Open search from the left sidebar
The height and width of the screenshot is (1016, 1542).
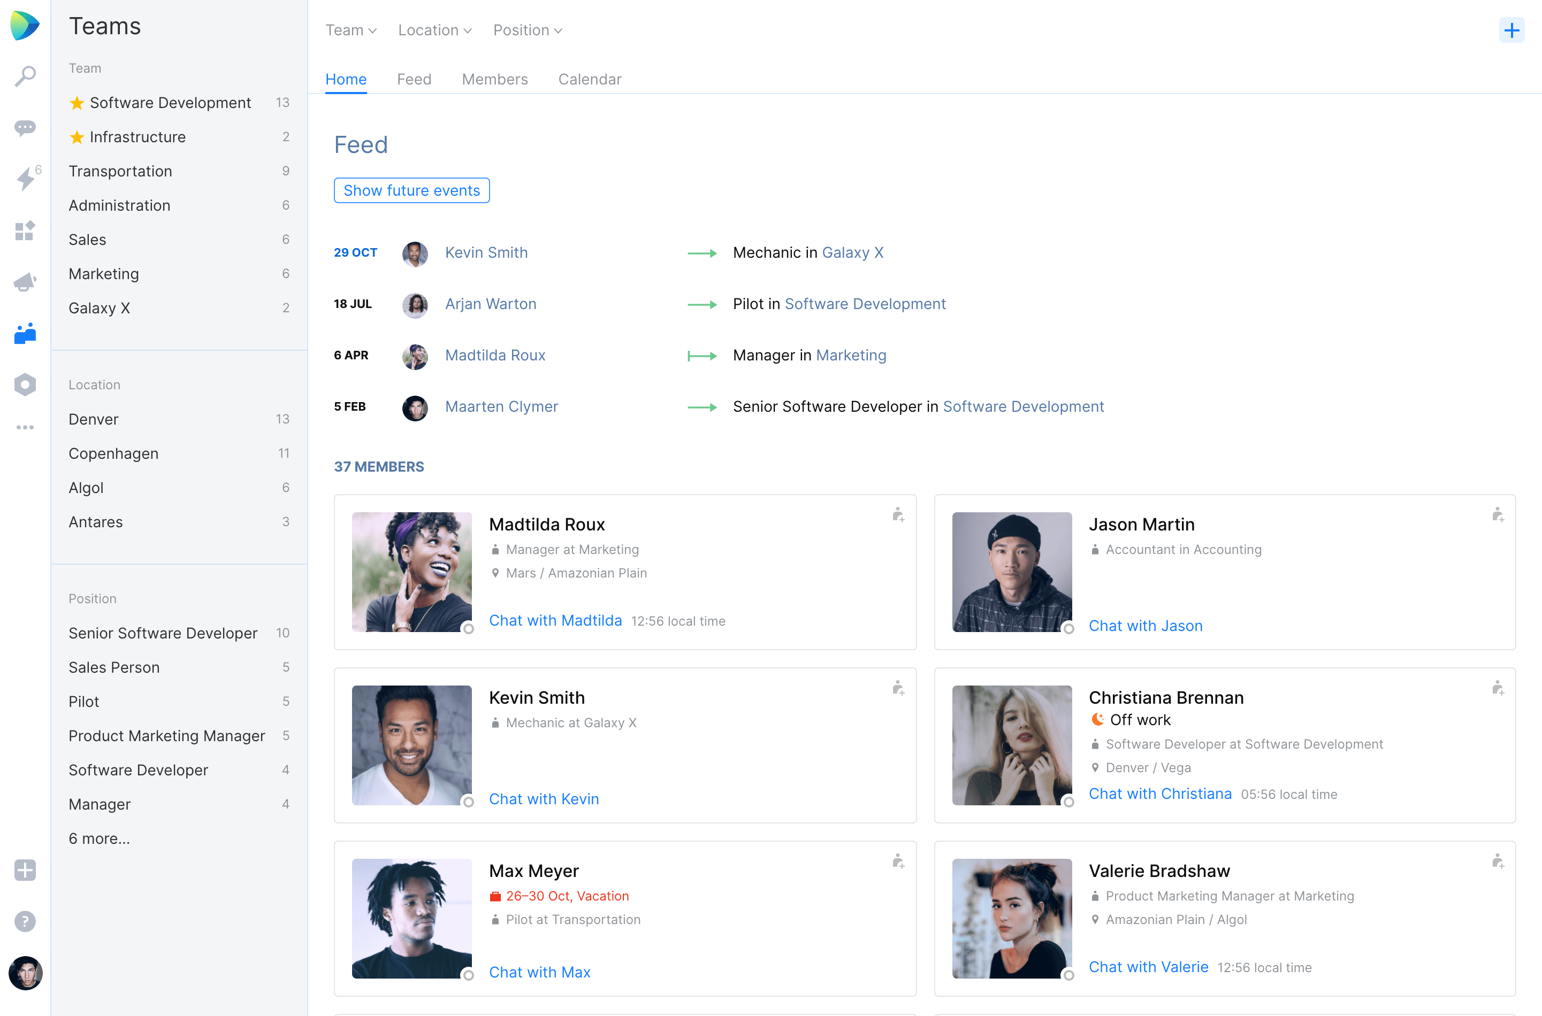(25, 76)
